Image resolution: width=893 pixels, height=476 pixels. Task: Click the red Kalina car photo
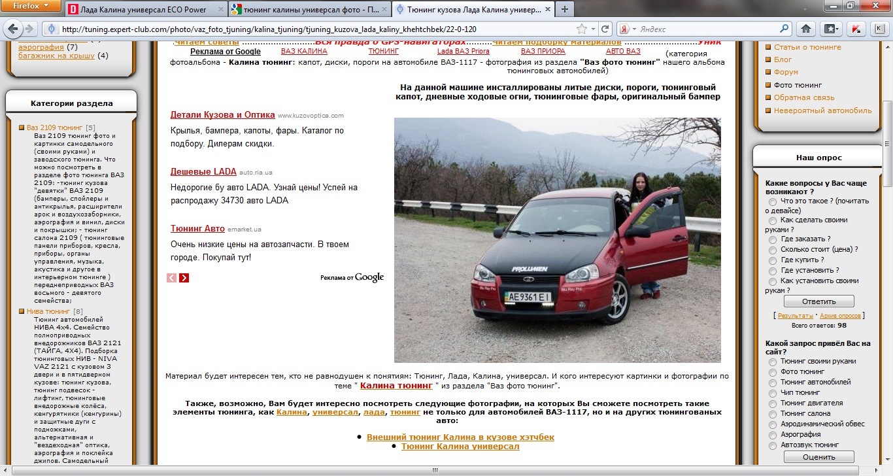558,240
